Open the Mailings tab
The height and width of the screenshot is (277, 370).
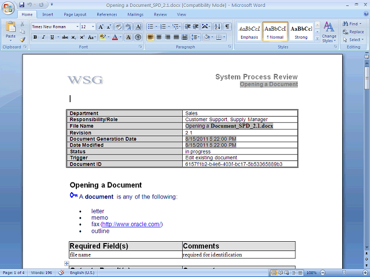click(x=135, y=14)
